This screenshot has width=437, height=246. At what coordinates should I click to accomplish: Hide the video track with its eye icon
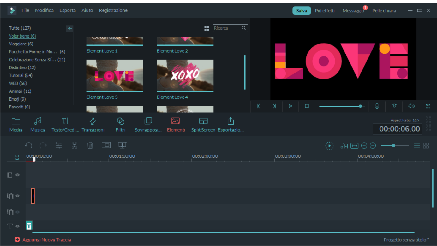18,175
